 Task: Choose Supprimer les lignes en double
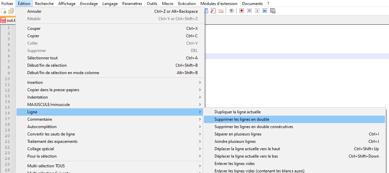pyautogui.click(x=294, y=119)
